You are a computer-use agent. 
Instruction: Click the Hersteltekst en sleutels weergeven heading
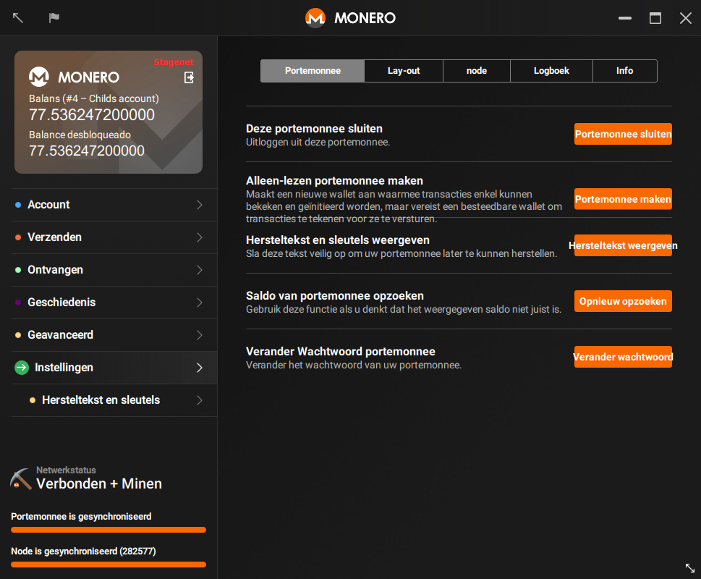(338, 240)
